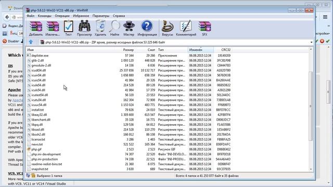Click the drive icon in status bar

(x=28, y=176)
